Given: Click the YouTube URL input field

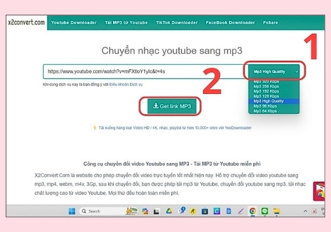Looking at the screenshot, I should pos(146,71).
